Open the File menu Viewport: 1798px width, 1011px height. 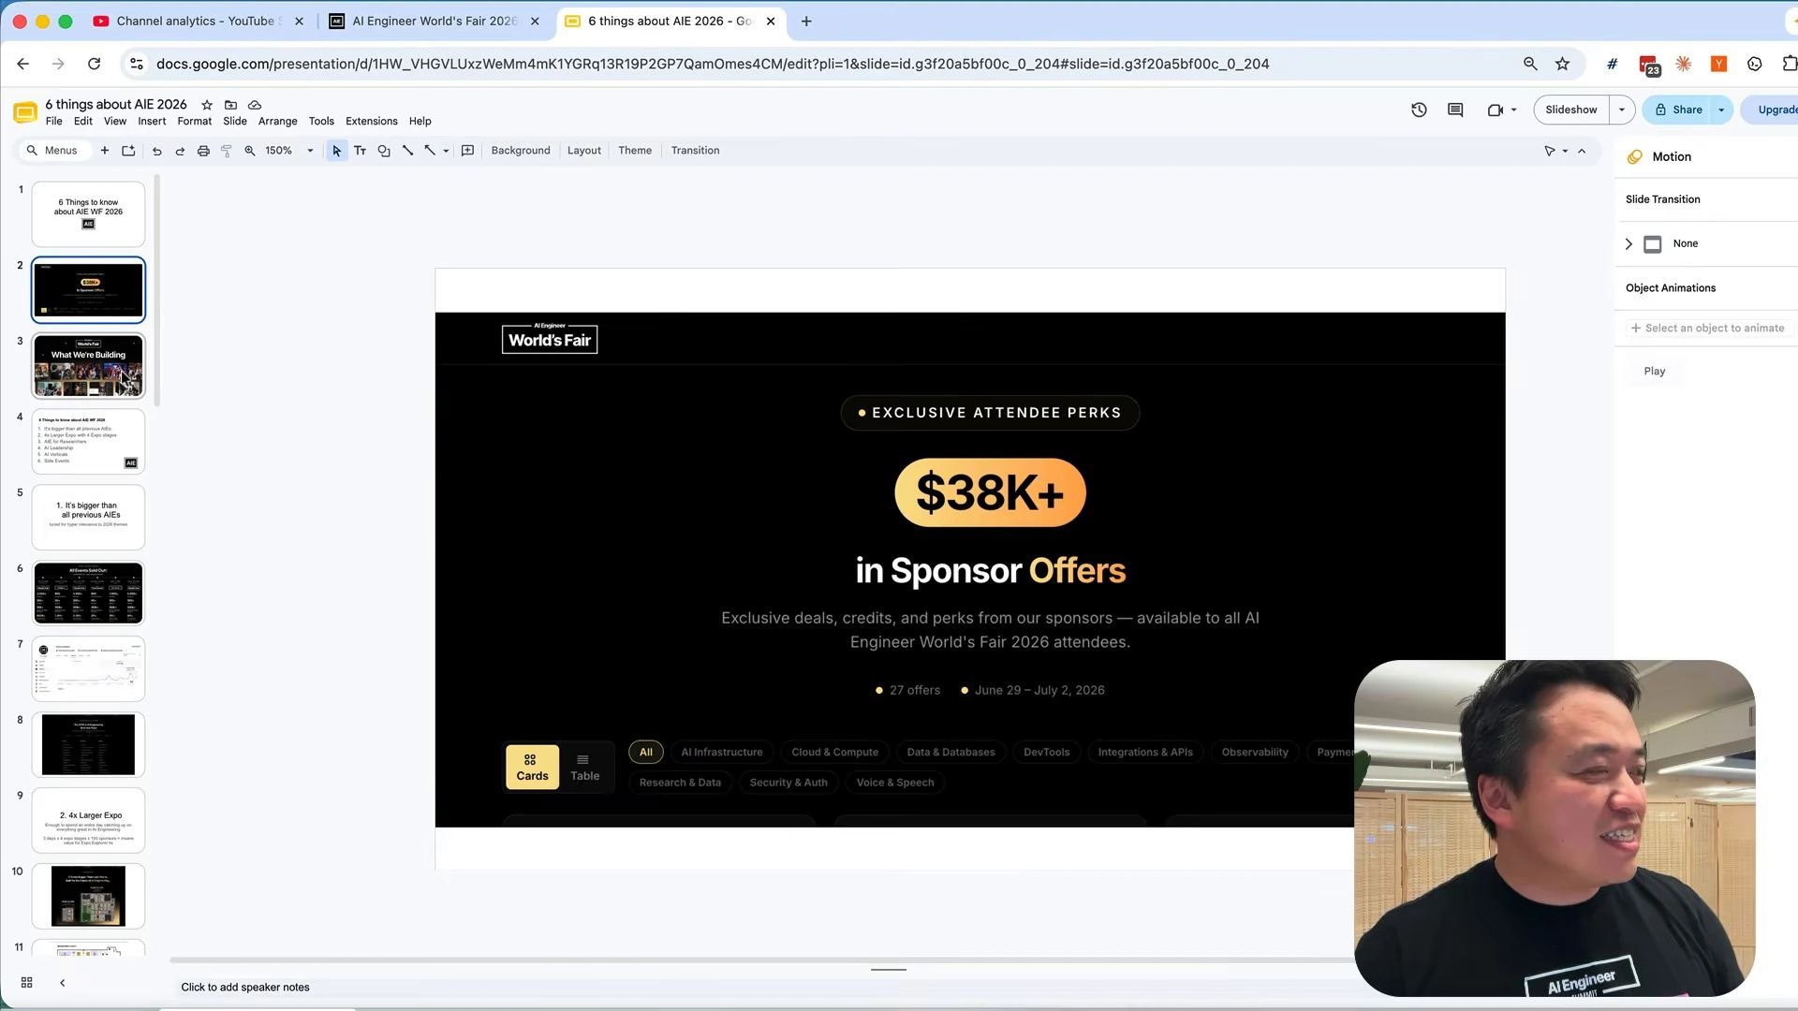[x=54, y=122]
